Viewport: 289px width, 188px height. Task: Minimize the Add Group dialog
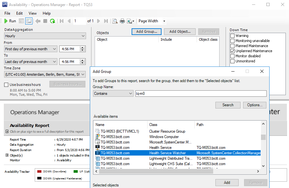coord(233,71)
